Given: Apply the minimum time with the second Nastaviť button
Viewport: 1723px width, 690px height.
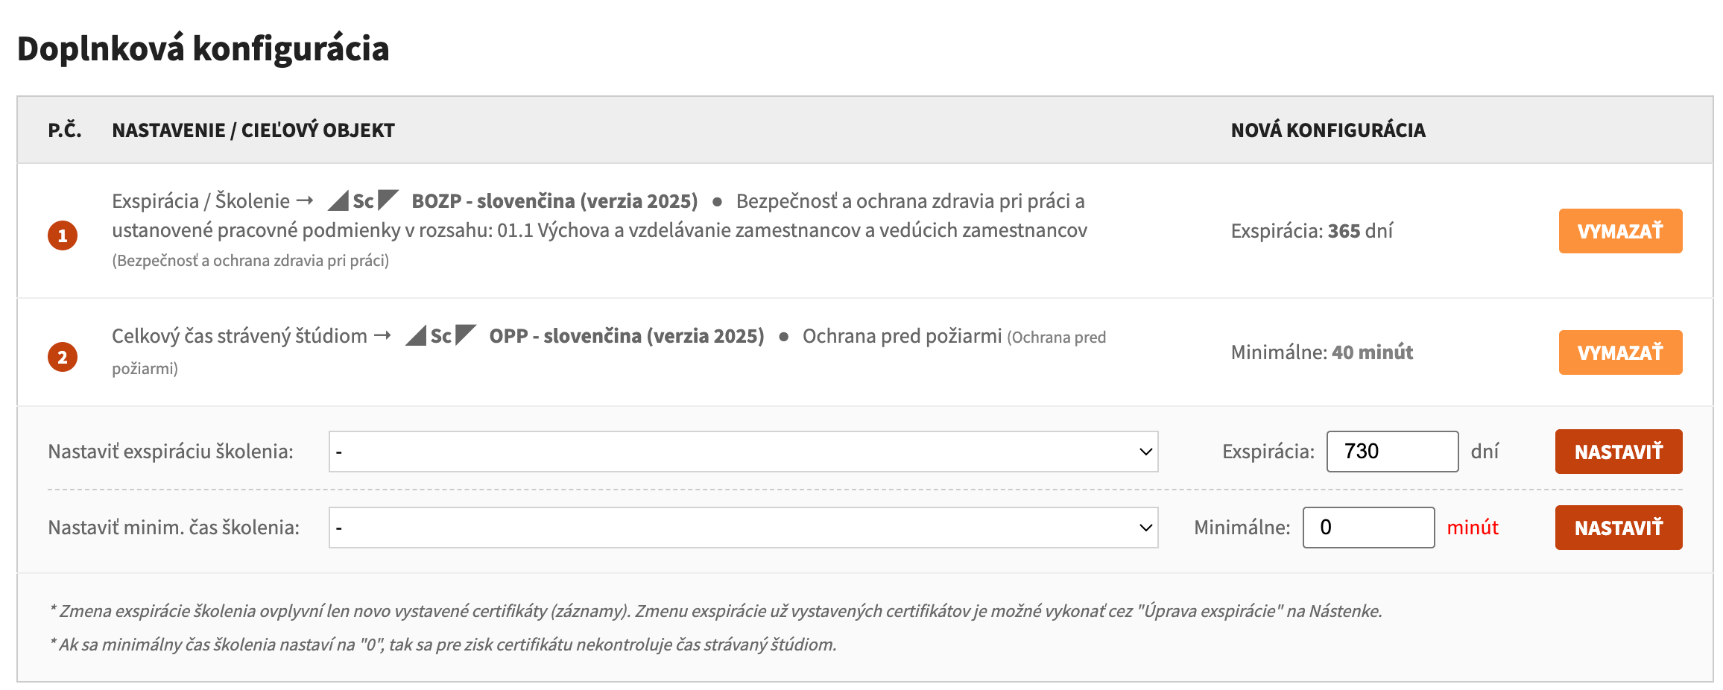Looking at the screenshot, I should 1619,528.
